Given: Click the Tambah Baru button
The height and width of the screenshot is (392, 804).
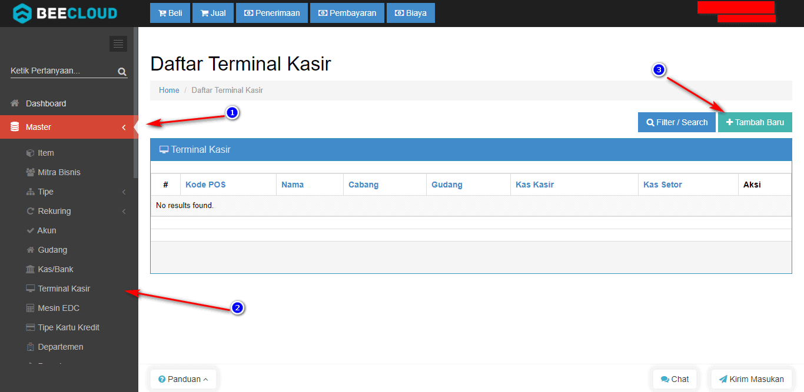Looking at the screenshot, I should [x=755, y=122].
